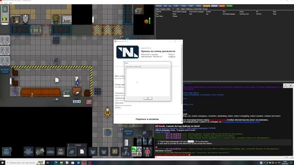
Task: Click the yellow-suited character in the corridor
Action: coord(107,112)
